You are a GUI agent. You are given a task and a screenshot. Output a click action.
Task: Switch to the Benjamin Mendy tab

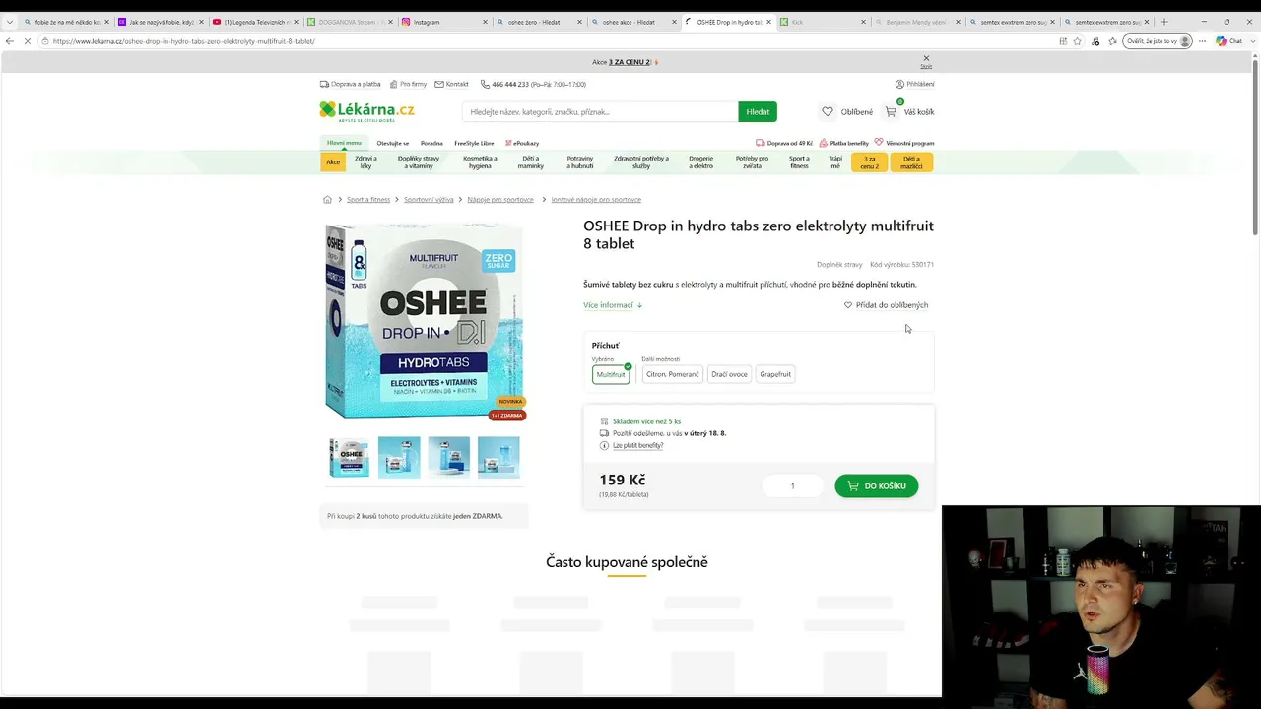tap(917, 22)
